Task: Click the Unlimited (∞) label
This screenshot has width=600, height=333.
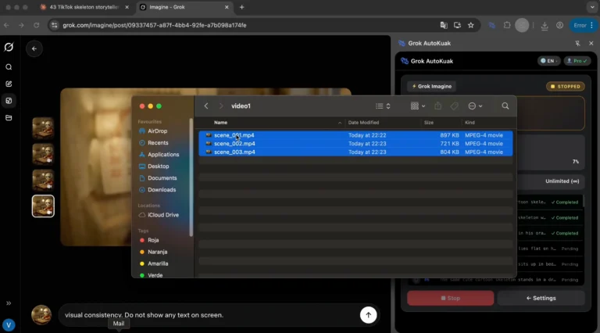Action: (x=562, y=181)
